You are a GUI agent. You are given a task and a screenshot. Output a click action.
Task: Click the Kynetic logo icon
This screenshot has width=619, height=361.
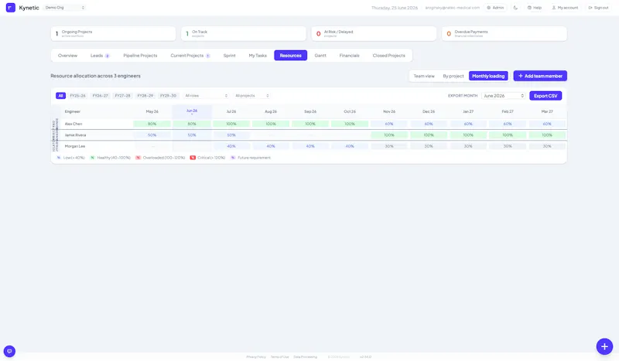[11, 8]
